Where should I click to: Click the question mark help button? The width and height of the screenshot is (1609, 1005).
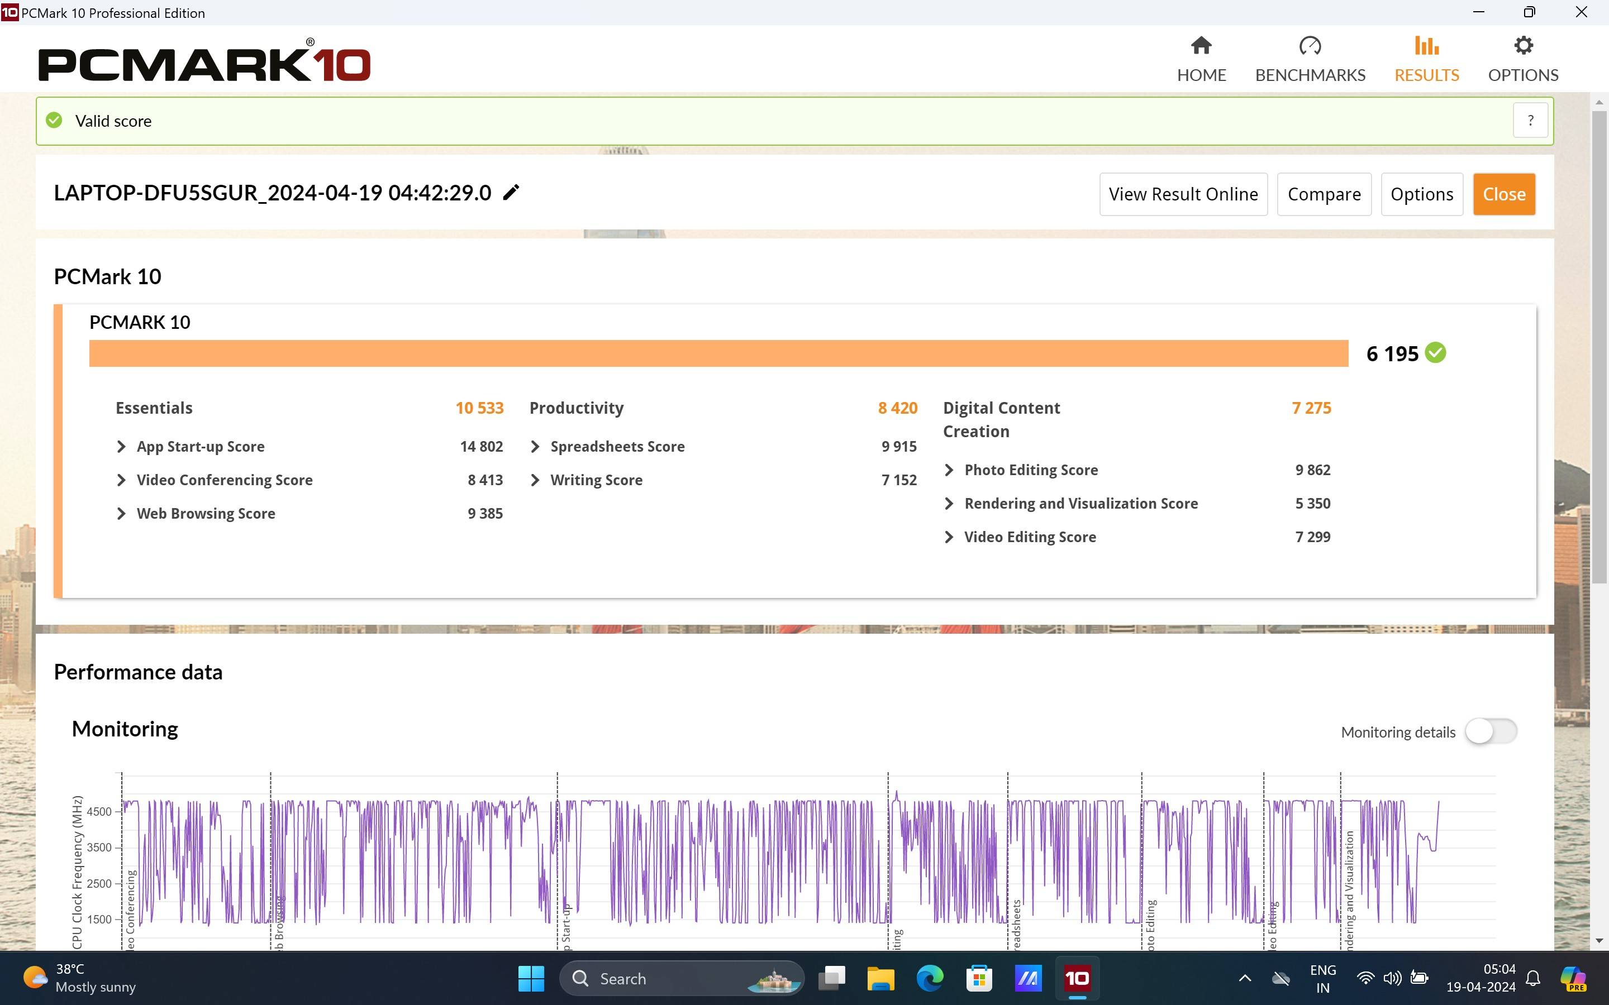[1530, 121]
